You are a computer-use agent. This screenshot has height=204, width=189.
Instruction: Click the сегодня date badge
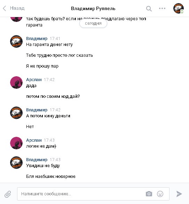[x=93, y=23]
